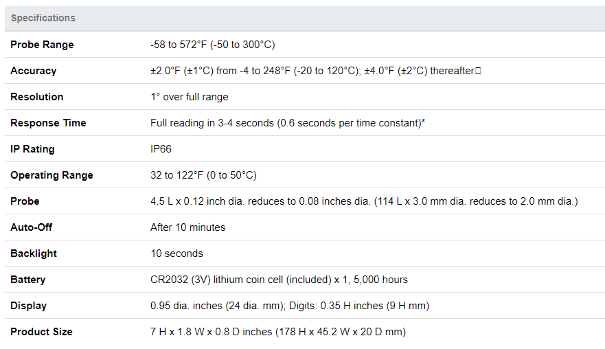The height and width of the screenshot is (349, 605).
Task: Select the "1° over full range" text
Action: 189,97
